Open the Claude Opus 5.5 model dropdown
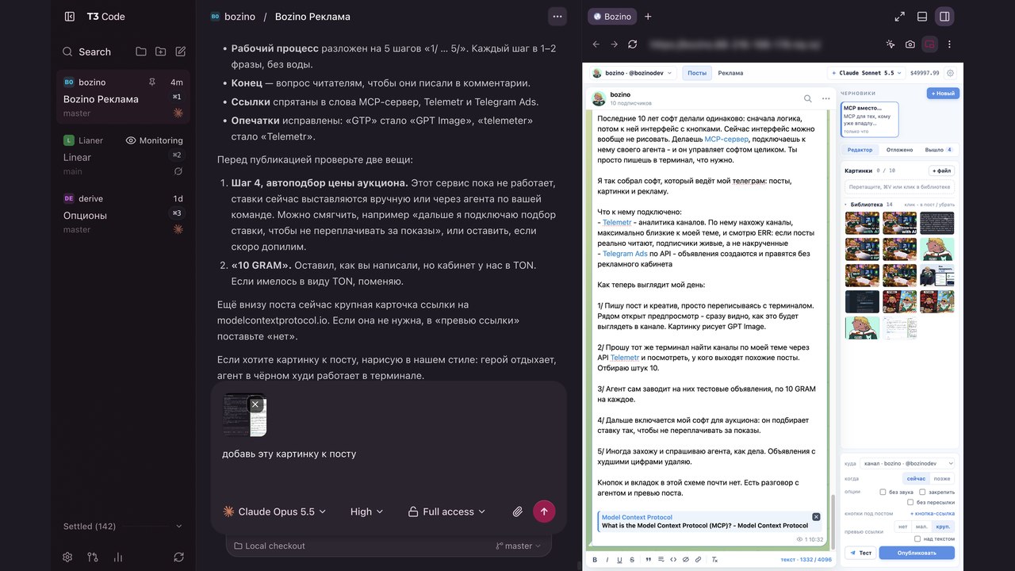Viewport: 1015px width, 571px height. pyautogui.click(x=274, y=512)
